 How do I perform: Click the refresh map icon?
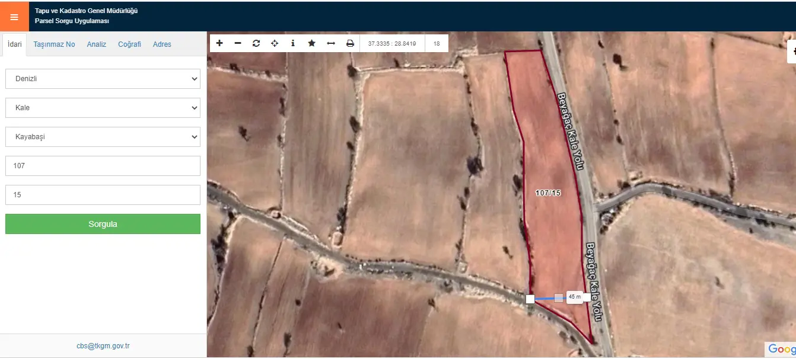point(256,43)
